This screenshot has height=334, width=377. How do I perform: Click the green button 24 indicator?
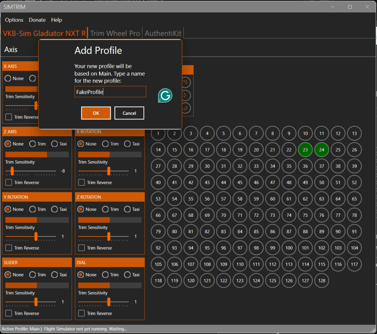321,150
